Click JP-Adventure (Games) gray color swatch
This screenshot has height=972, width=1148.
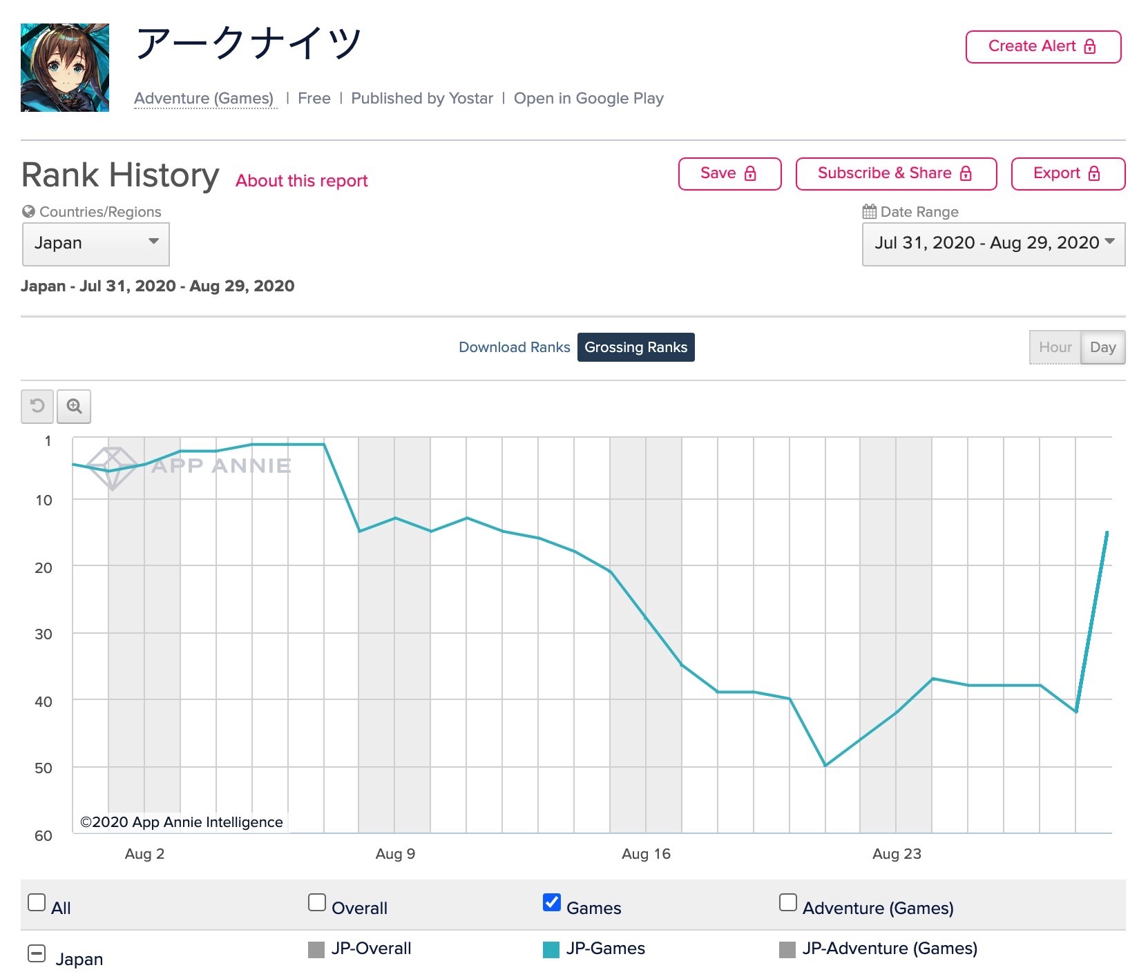pos(787,950)
